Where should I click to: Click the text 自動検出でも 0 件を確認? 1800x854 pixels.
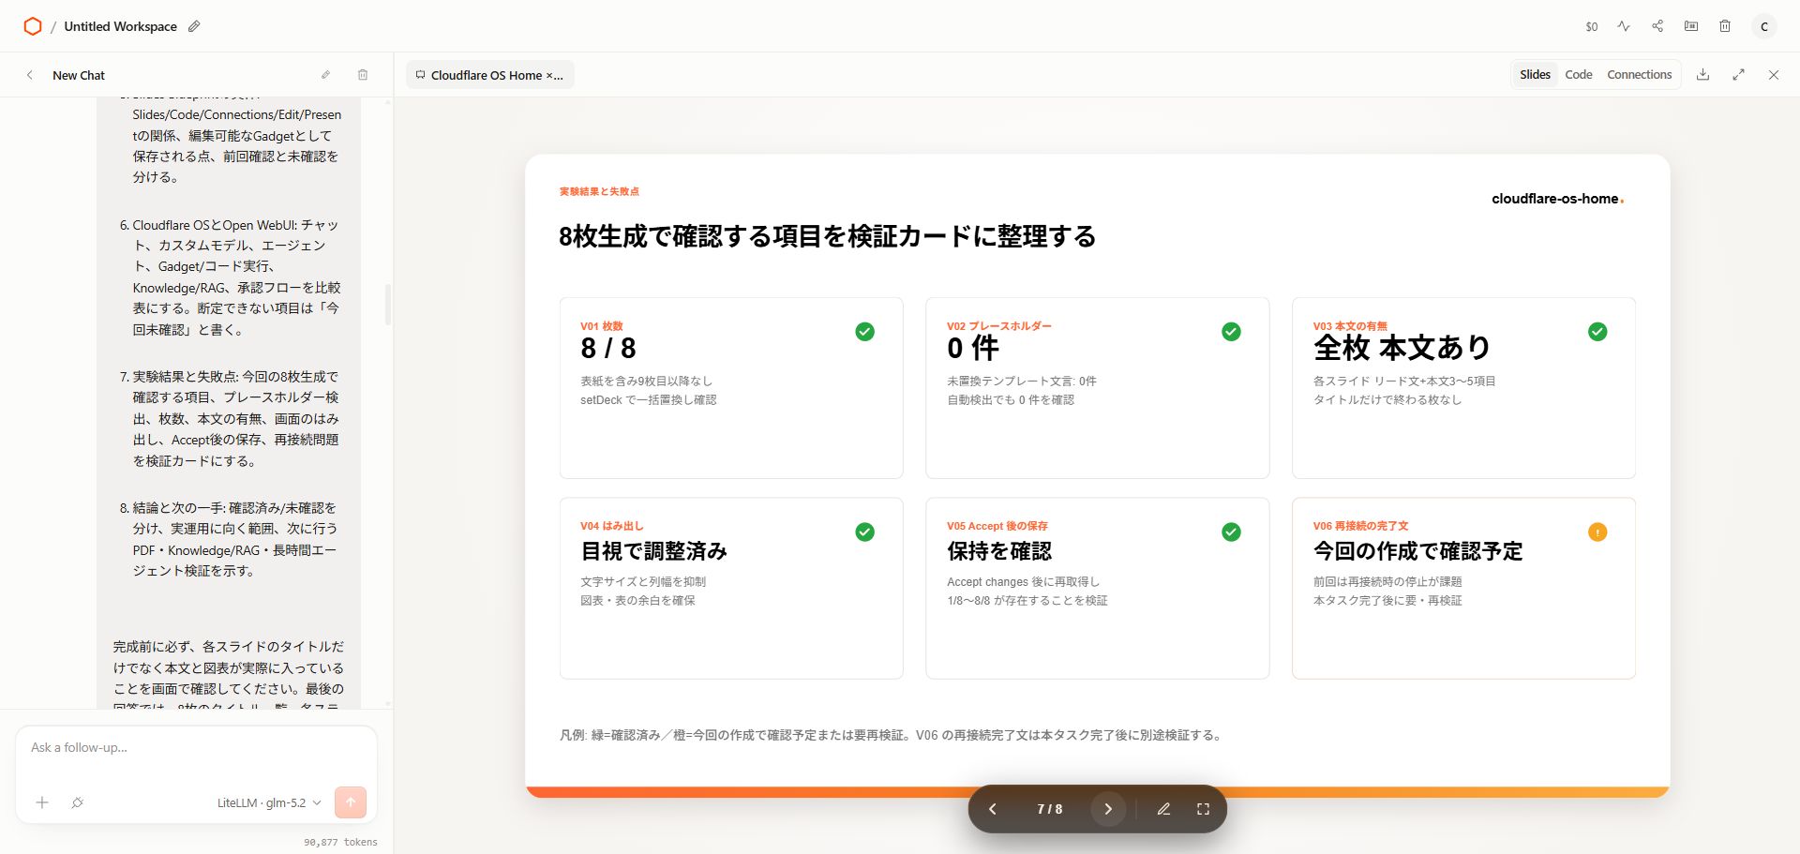coord(1011,400)
